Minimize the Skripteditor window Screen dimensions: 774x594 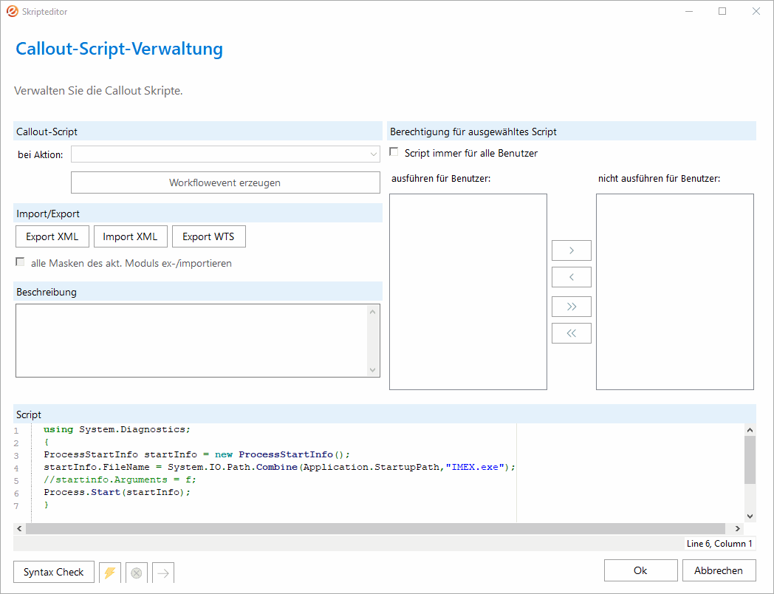689,11
